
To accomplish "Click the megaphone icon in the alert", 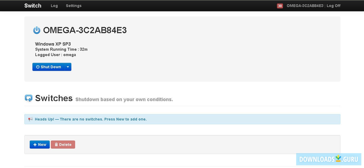I will (30, 119).
